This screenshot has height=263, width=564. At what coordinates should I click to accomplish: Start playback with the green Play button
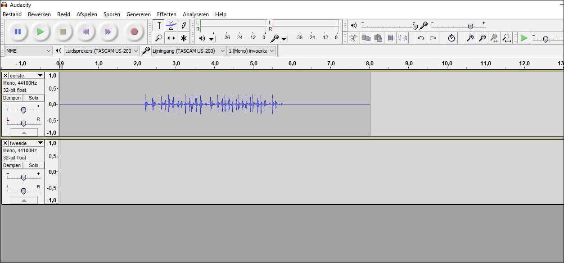[x=41, y=32]
